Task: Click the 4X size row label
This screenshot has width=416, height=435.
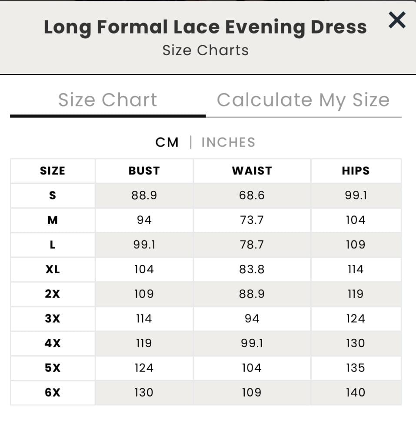Action: 53,343
